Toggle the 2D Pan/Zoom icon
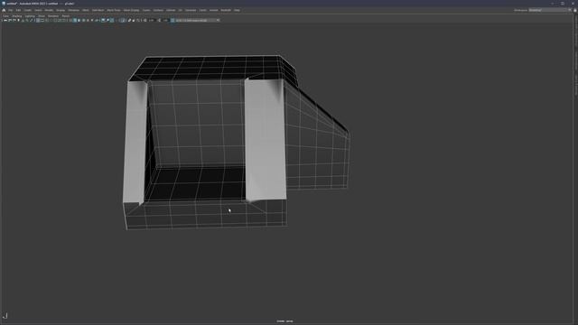The image size is (578, 325). (27, 20)
